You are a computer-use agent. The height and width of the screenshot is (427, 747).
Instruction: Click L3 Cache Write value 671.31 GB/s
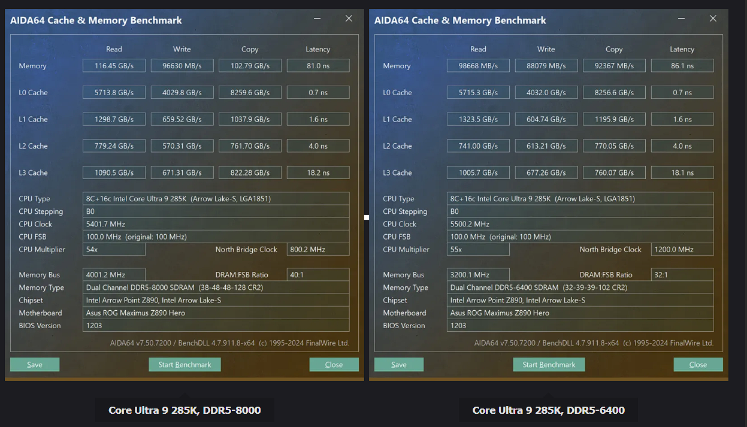point(182,172)
